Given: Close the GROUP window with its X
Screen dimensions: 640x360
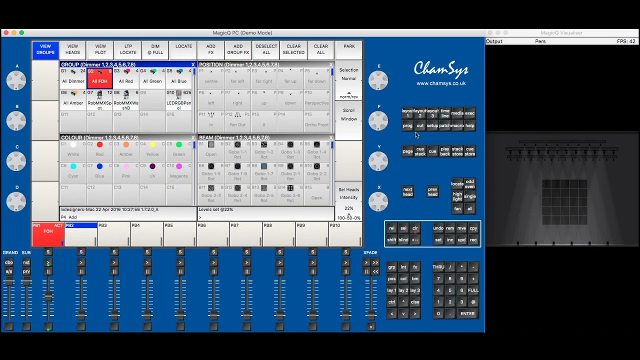Looking at the screenshot, I should [x=193, y=64].
